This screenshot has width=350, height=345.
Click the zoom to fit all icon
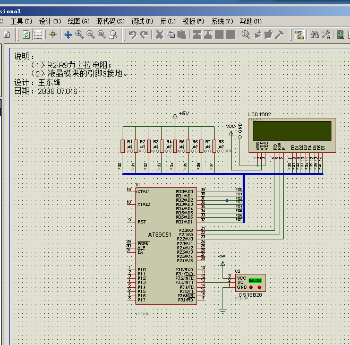pos(101,34)
